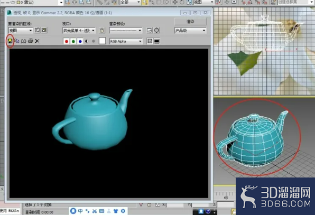Open the 产品级 production level dropdown
Viewport: 315px width, 215px height.
tap(190, 31)
